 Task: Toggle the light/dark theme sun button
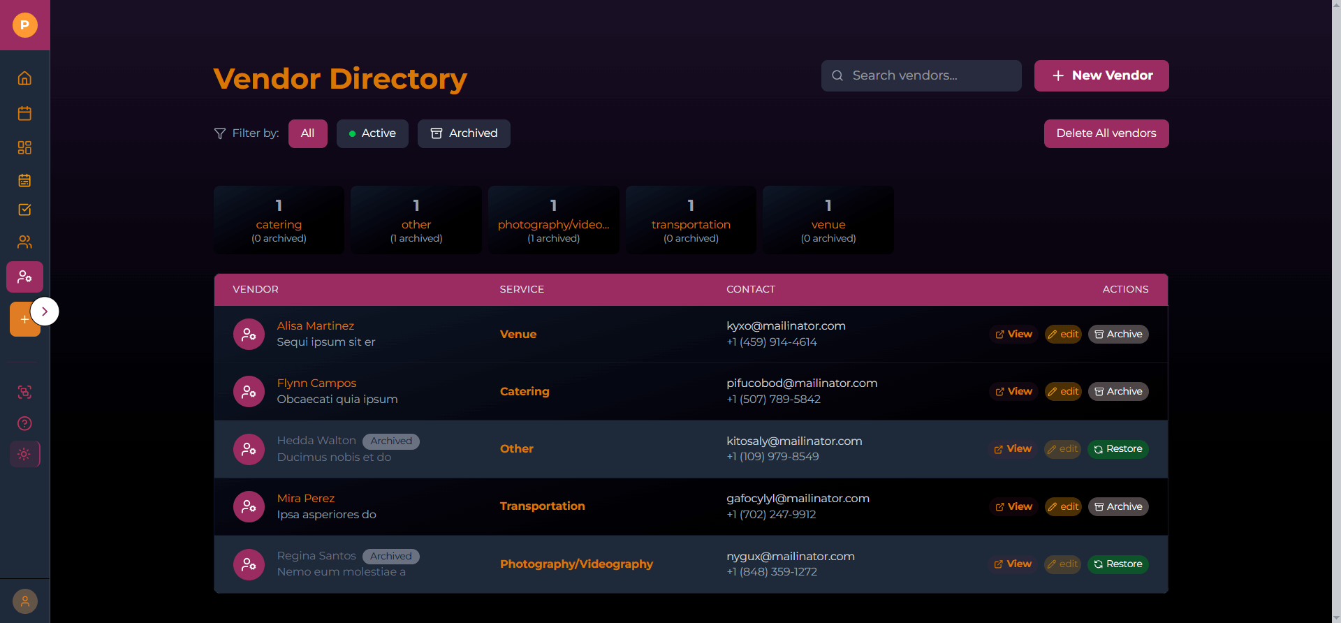coord(24,454)
